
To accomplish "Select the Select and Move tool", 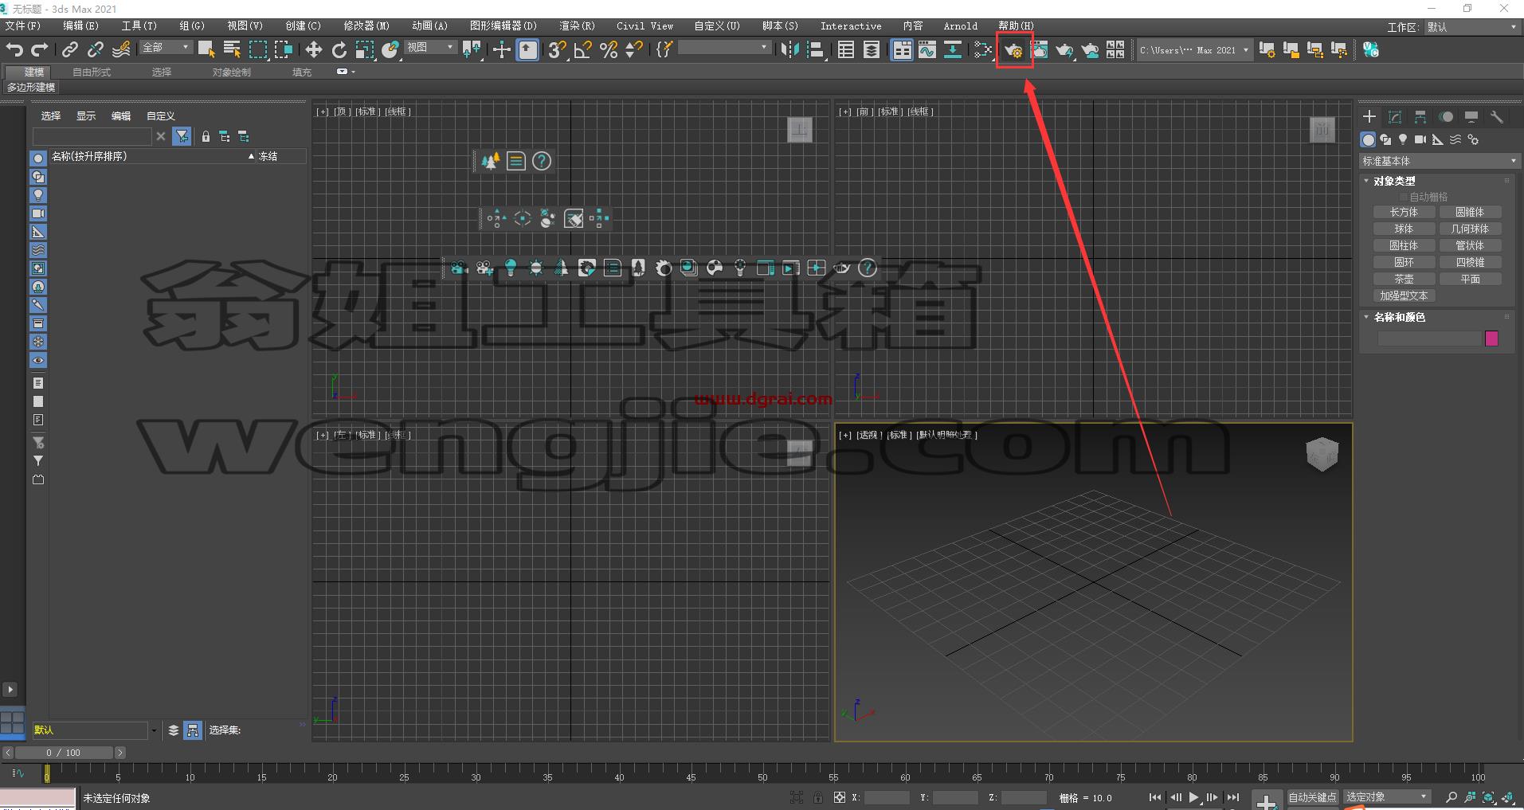I will (x=314, y=50).
